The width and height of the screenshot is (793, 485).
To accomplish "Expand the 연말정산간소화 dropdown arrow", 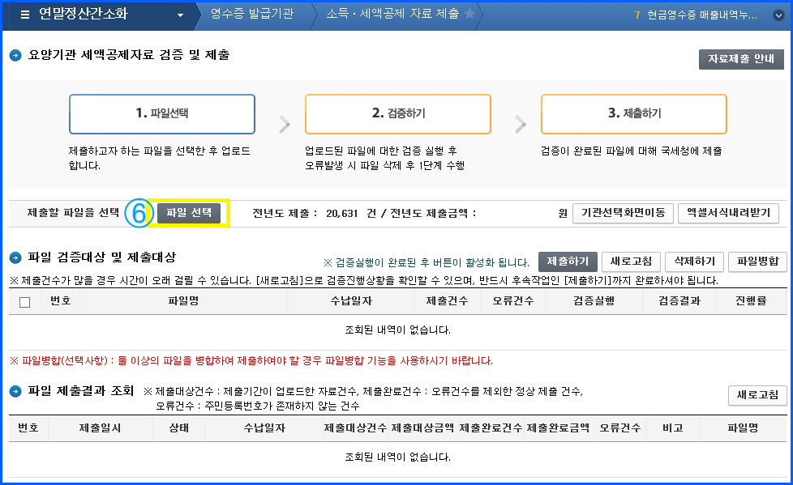I will coord(180,15).
